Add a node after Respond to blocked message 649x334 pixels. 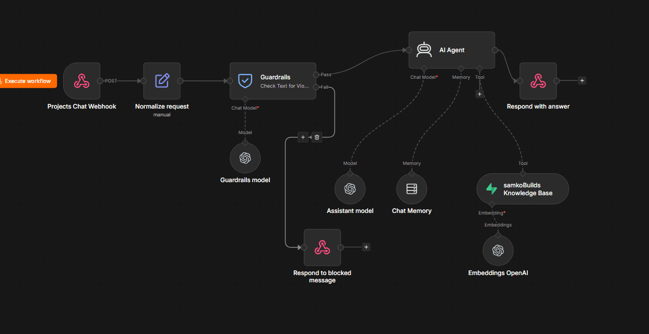[366, 247]
